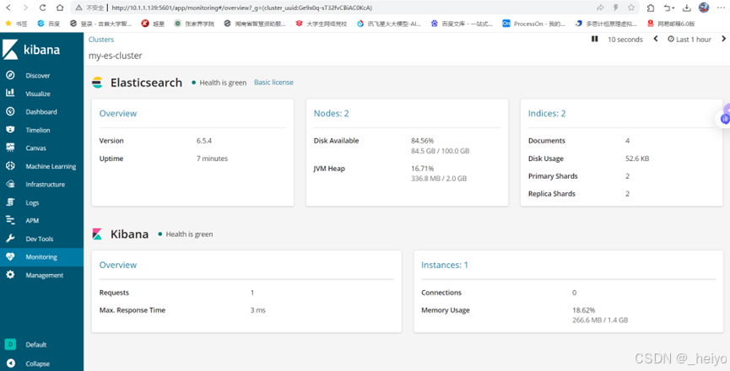
Task: Open the browser undo dropdown arrow
Action: coord(673,8)
